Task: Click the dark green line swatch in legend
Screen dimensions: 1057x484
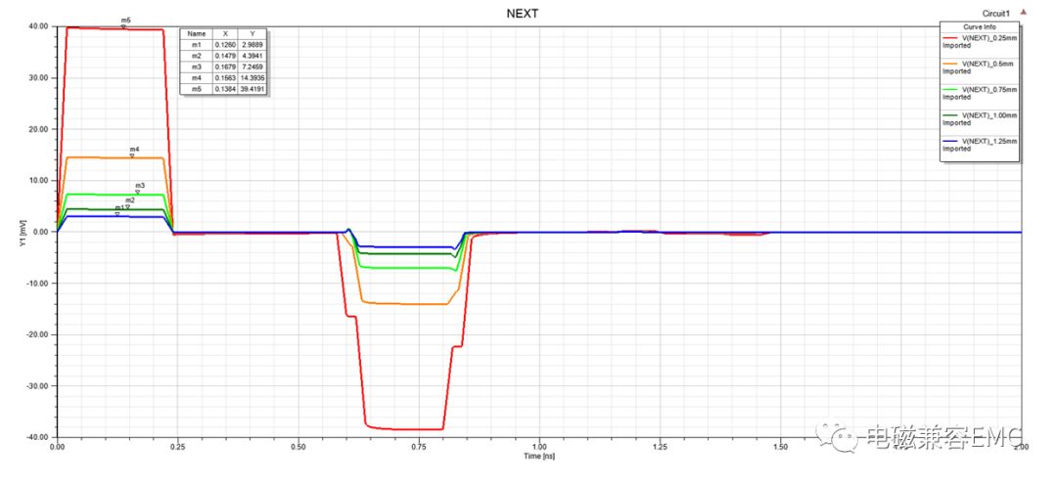Action: [x=949, y=115]
